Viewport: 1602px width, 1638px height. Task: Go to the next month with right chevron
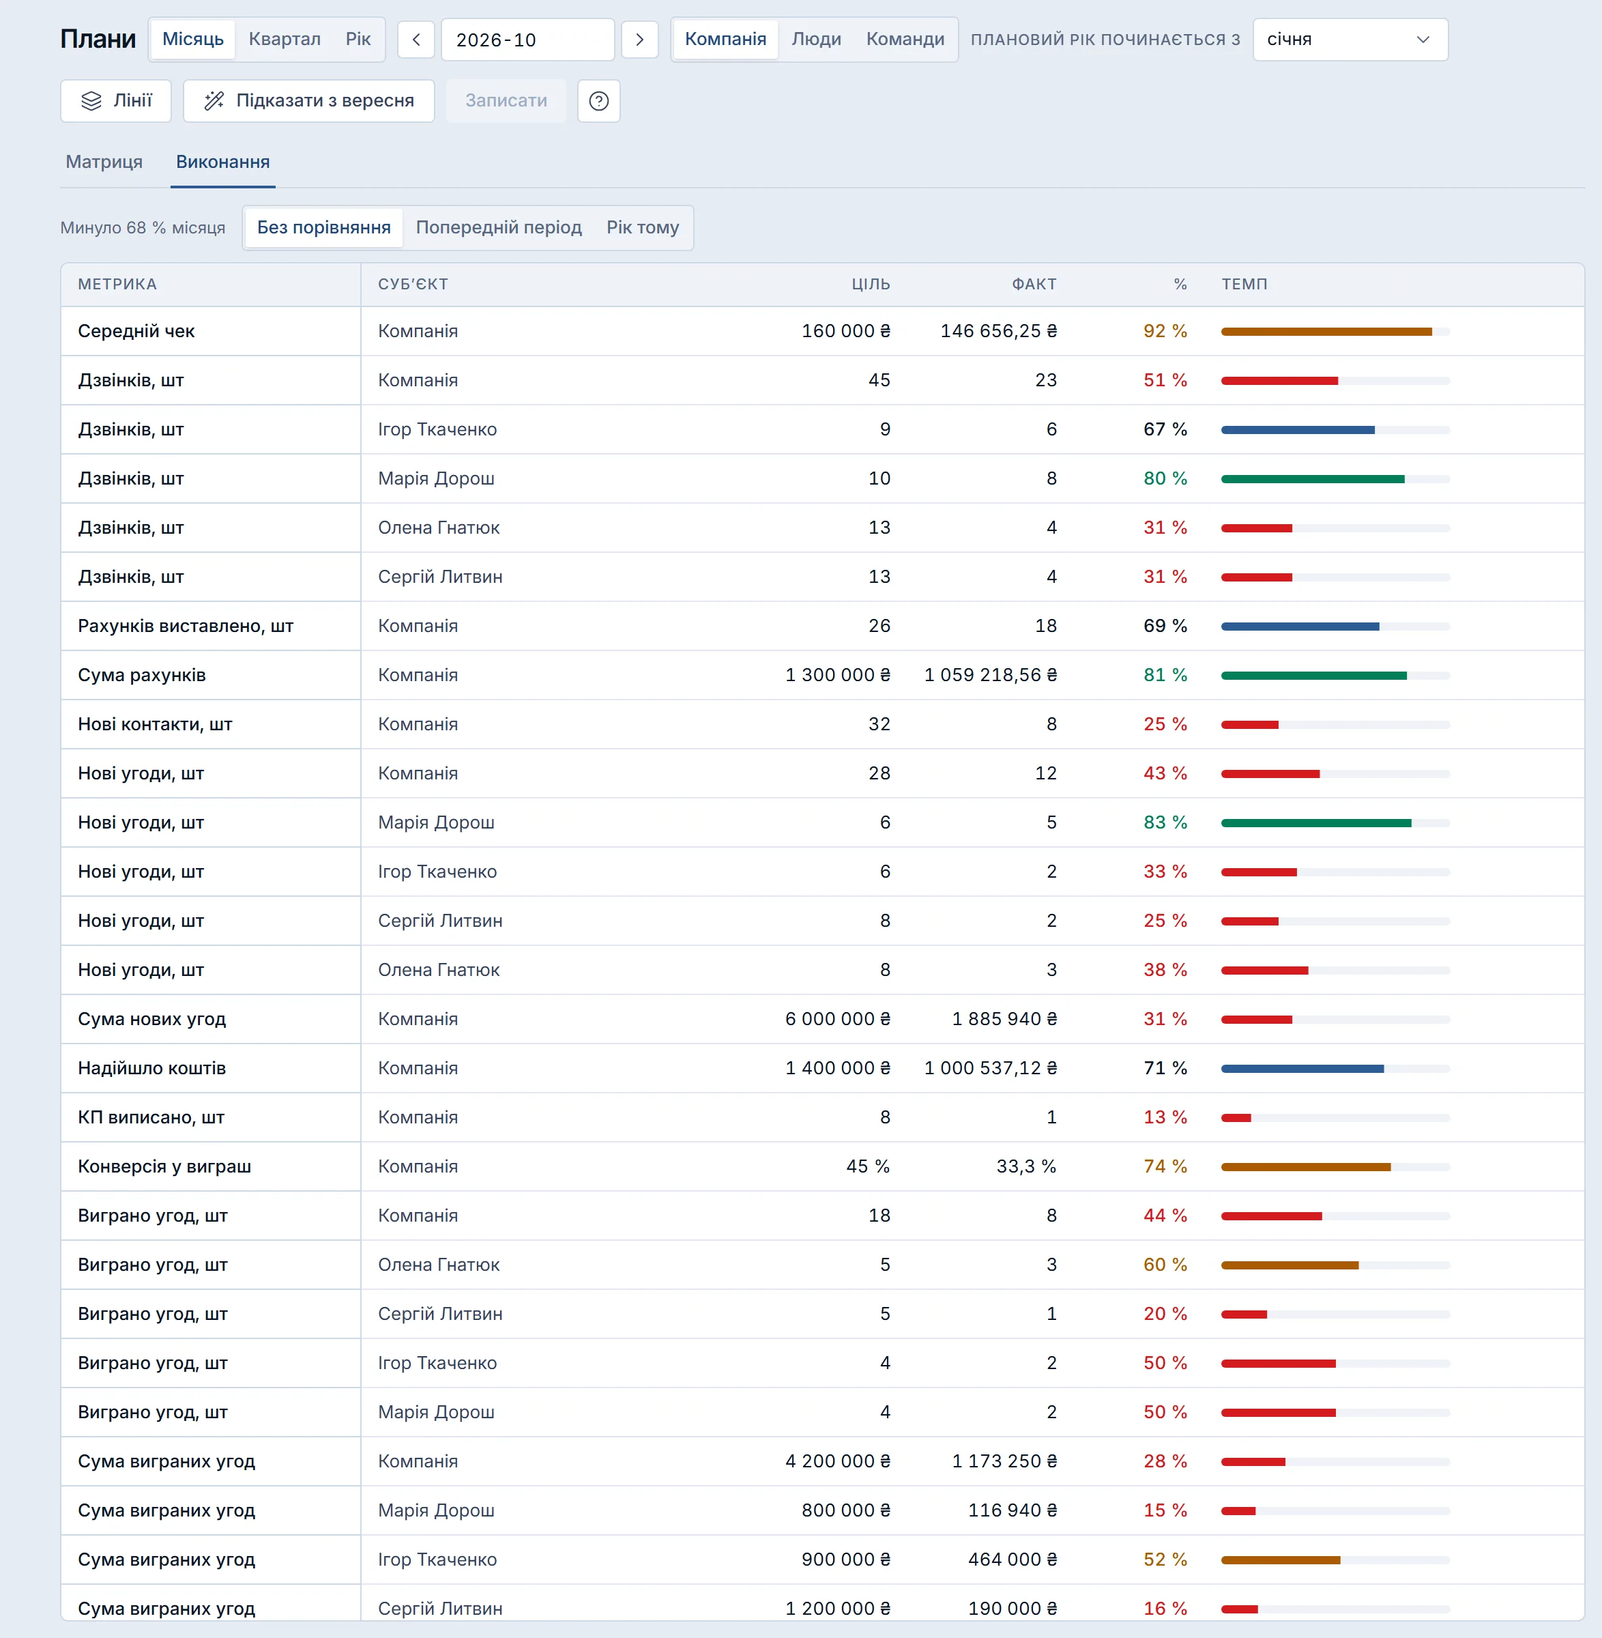(x=639, y=40)
